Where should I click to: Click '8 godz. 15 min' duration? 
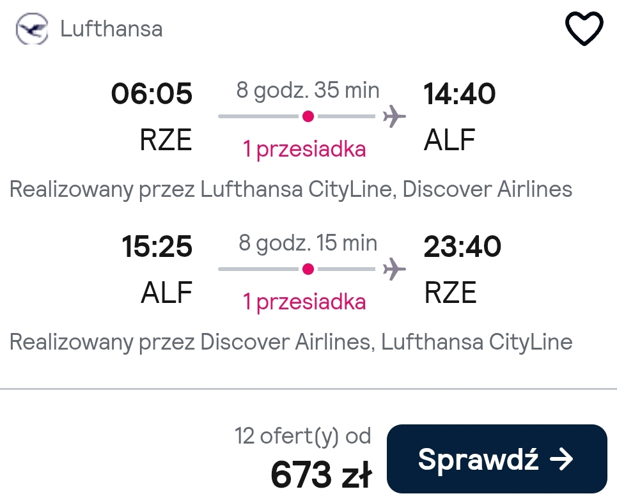tap(308, 243)
